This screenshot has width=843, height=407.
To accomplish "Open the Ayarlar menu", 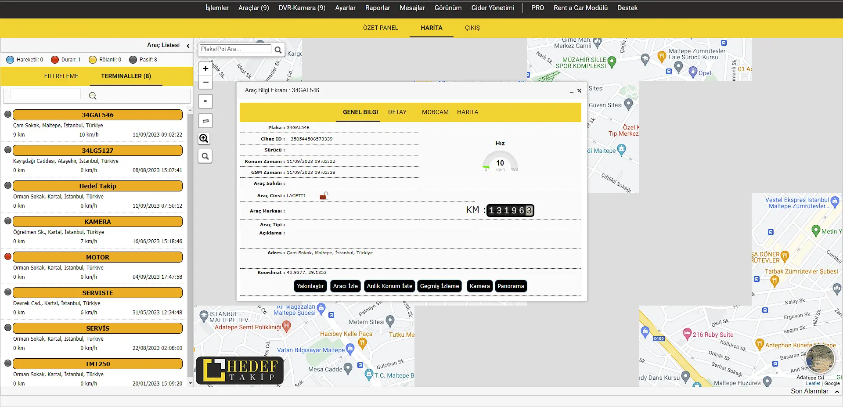I will point(345,8).
